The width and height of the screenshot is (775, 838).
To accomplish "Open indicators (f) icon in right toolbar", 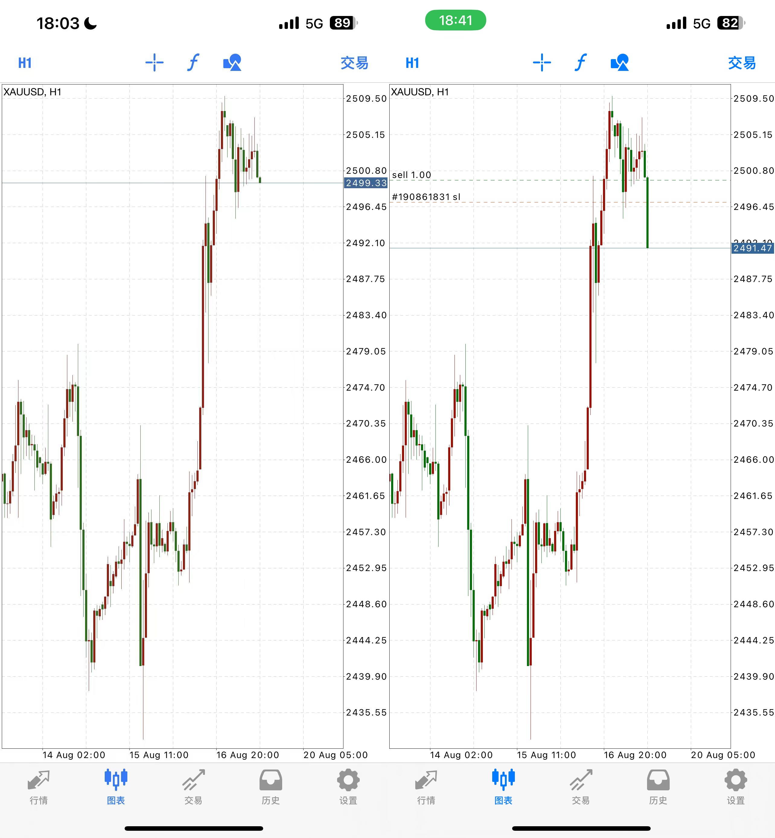I will (x=580, y=62).
